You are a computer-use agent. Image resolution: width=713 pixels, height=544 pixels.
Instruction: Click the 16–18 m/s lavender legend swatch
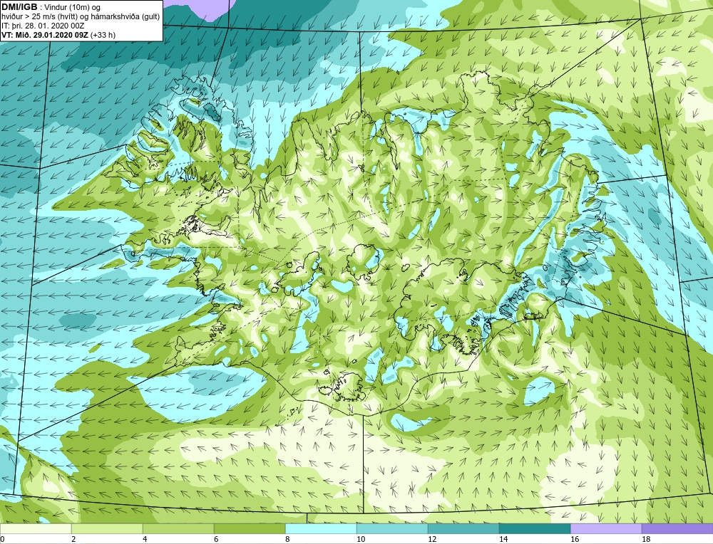[606, 528]
